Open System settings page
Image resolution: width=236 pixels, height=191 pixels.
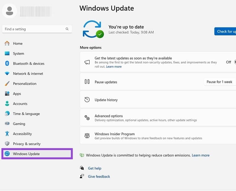(37, 53)
